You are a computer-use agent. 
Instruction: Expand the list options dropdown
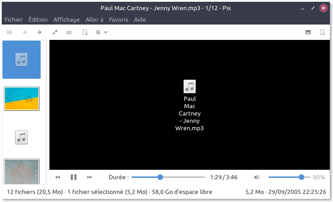click(x=102, y=32)
